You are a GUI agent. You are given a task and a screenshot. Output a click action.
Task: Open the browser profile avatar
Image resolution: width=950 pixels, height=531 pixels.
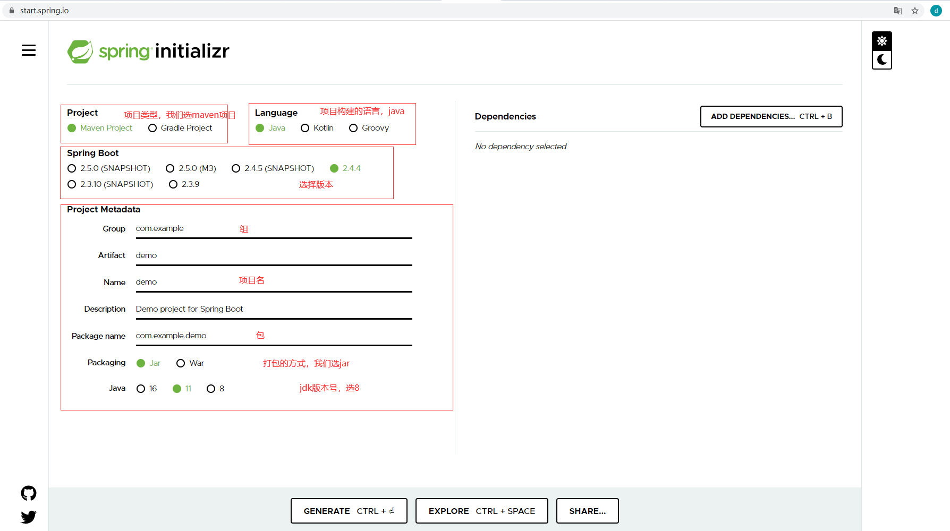(x=936, y=11)
